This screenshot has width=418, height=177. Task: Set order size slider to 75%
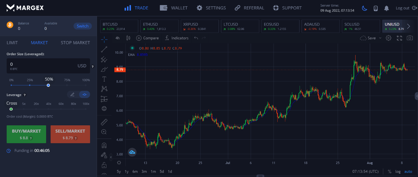click(67, 85)
